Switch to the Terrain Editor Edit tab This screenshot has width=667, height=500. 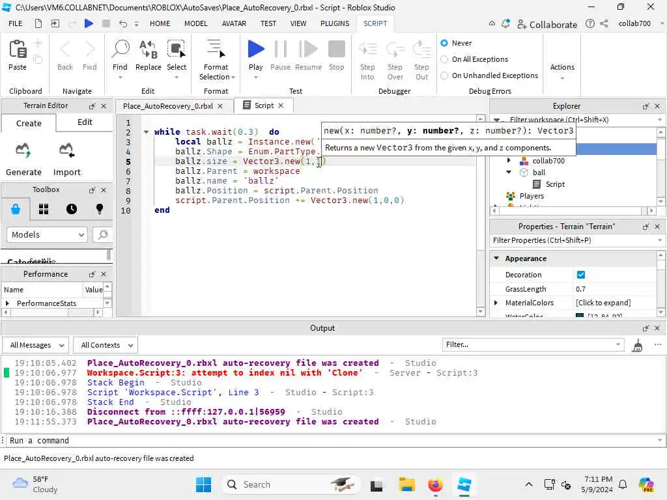[85, 122]
